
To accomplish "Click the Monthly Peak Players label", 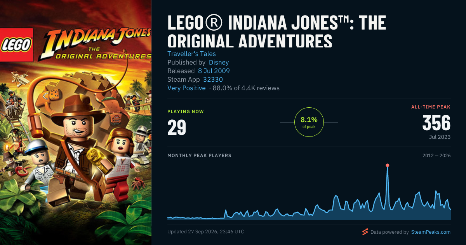I will tap(199, 156).
